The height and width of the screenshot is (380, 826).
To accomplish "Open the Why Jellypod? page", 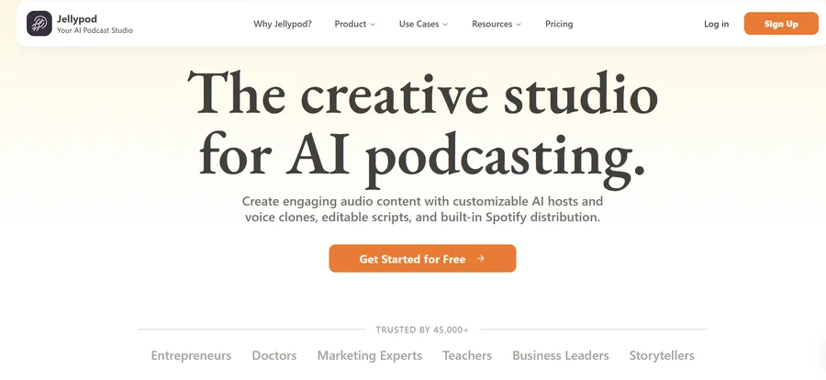I will [283, 24].
